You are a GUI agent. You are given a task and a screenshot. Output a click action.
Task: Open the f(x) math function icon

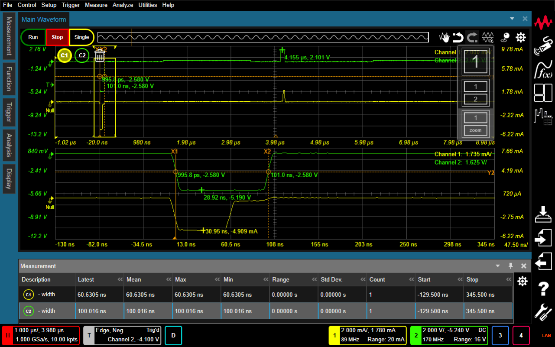(543, 69)
